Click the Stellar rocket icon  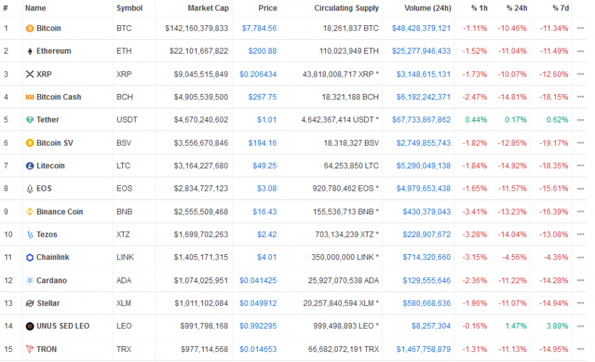pyautogui.click(x=30, y=303)
